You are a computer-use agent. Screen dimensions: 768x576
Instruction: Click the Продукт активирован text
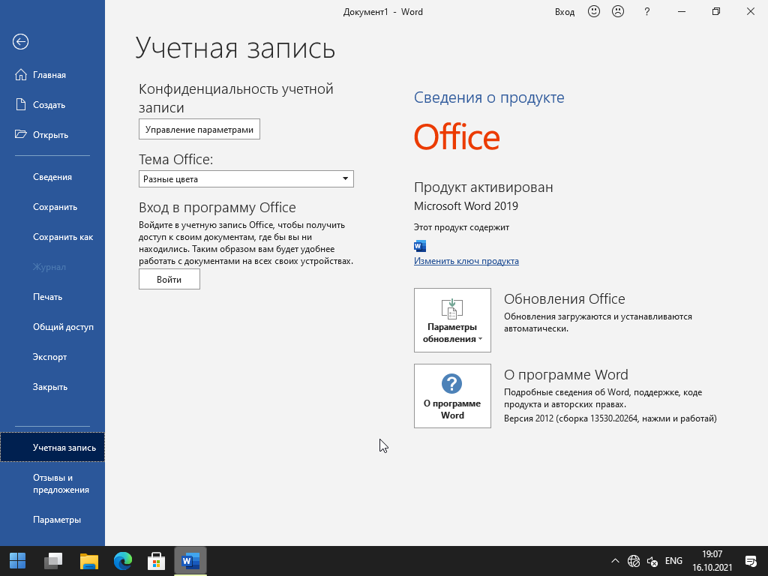click(x=484, y=187)
